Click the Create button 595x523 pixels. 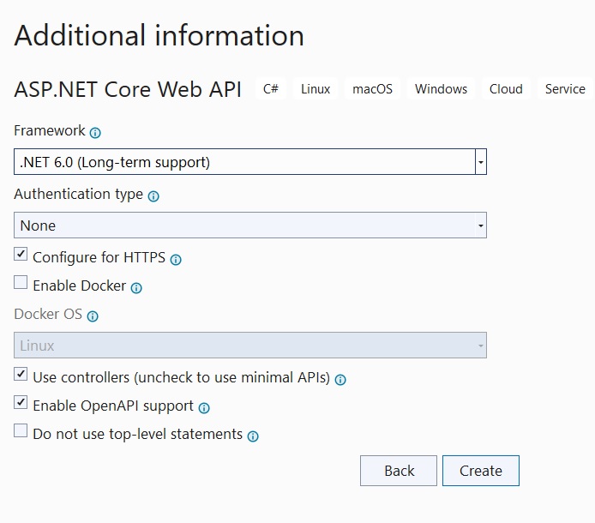point(481,471)
